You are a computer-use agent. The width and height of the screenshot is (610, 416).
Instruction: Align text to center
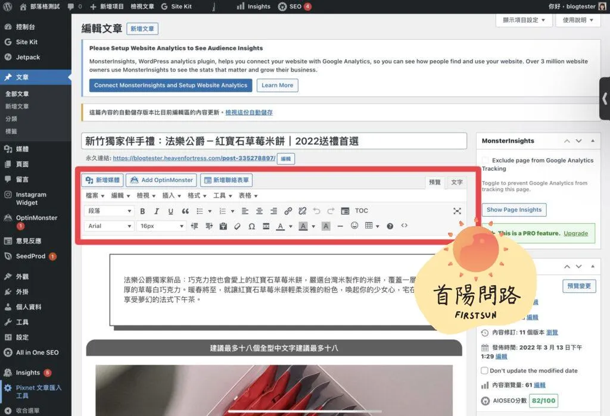click(259, 211)
